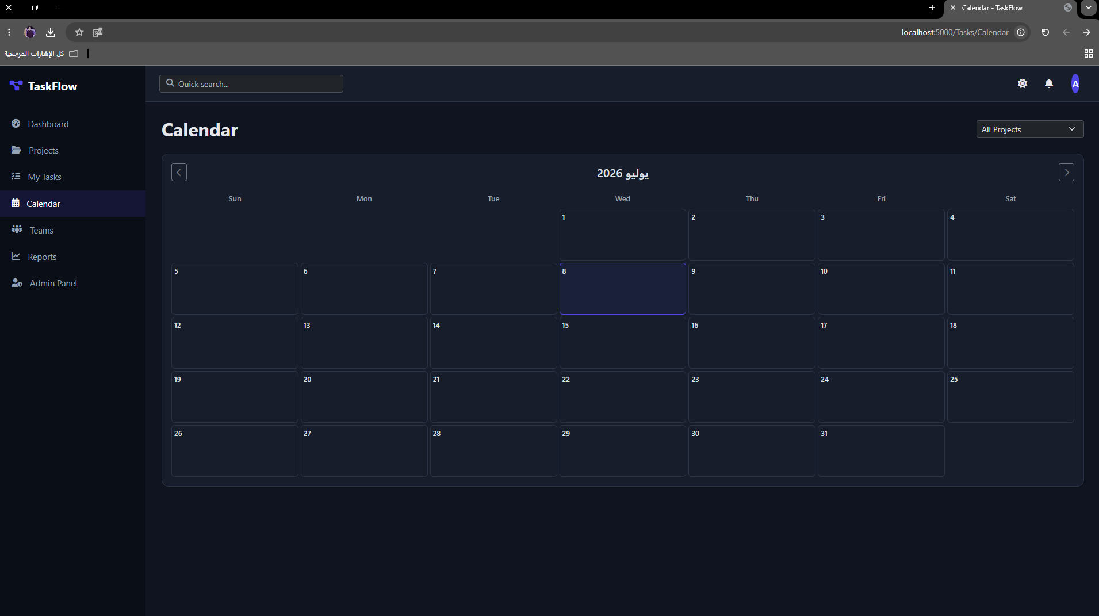Viewport: 1099px width, 616px height.
Task: Open the Admin Panel page
Action: click(53, 283)
